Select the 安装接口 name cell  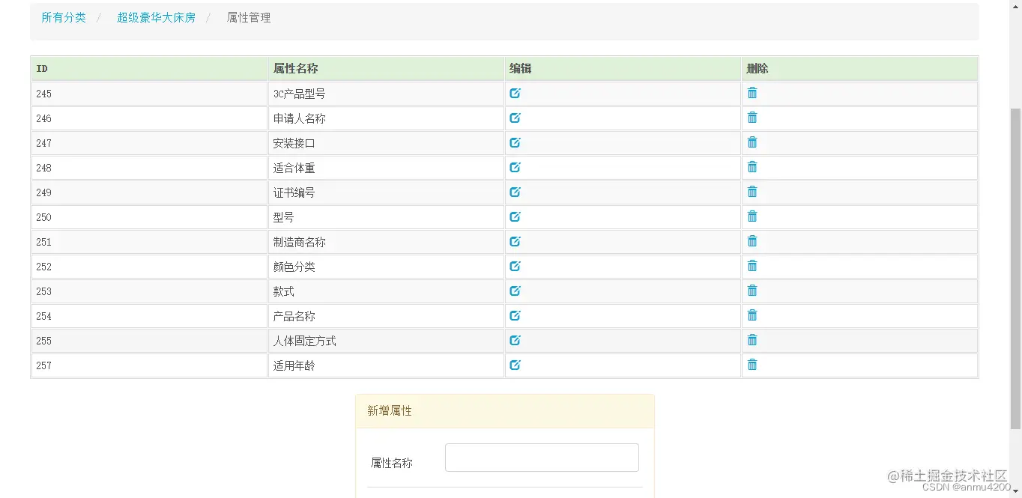coord(387,143)
